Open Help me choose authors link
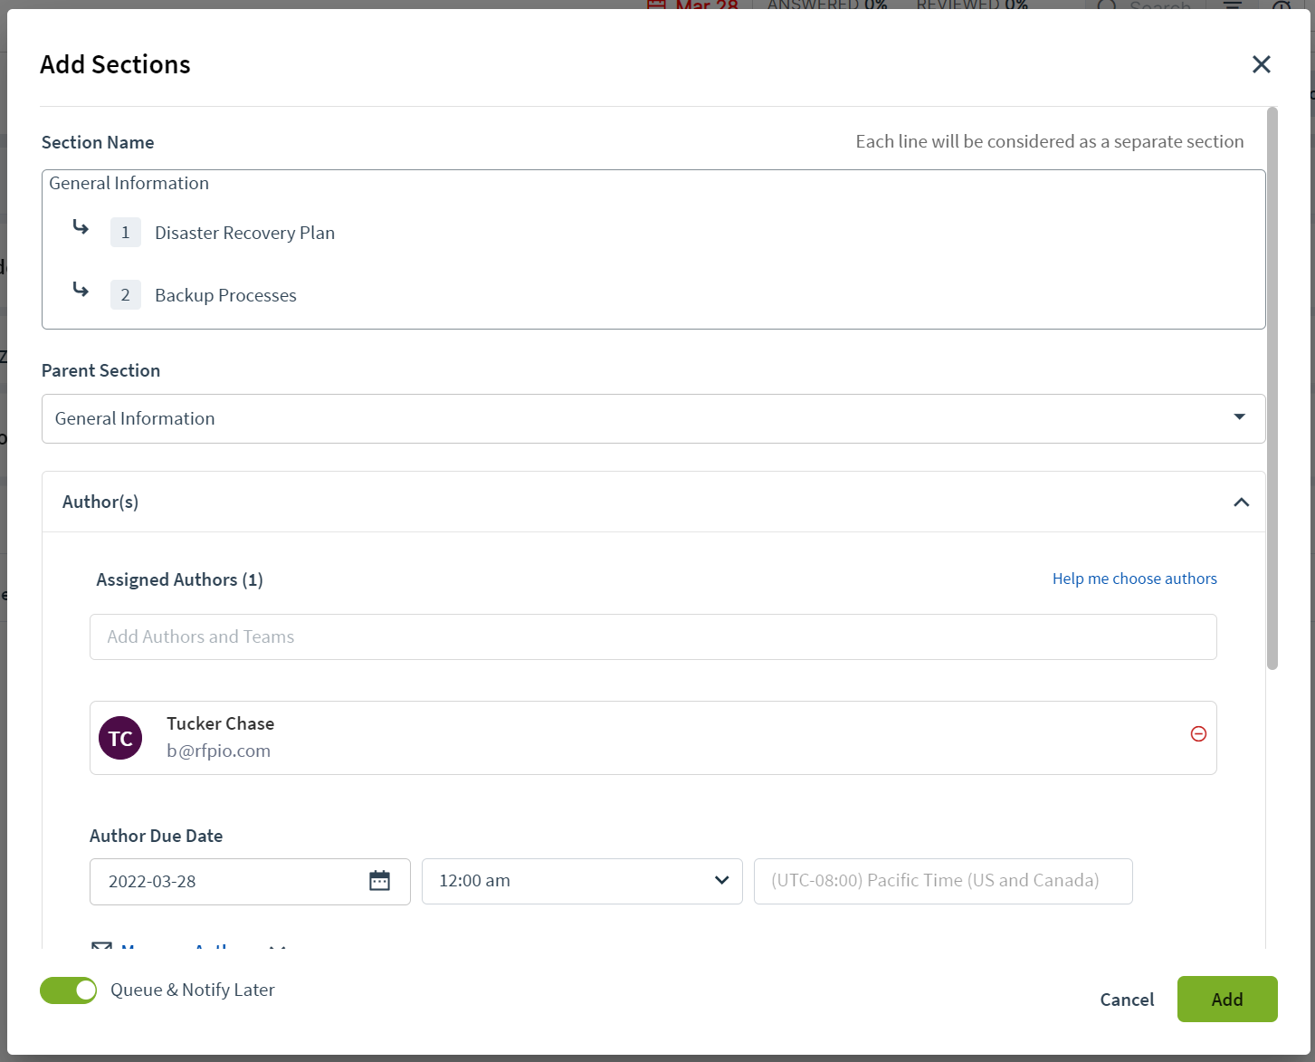1315x1062 pixels. pyautogui.click(x=1134, y=579)
